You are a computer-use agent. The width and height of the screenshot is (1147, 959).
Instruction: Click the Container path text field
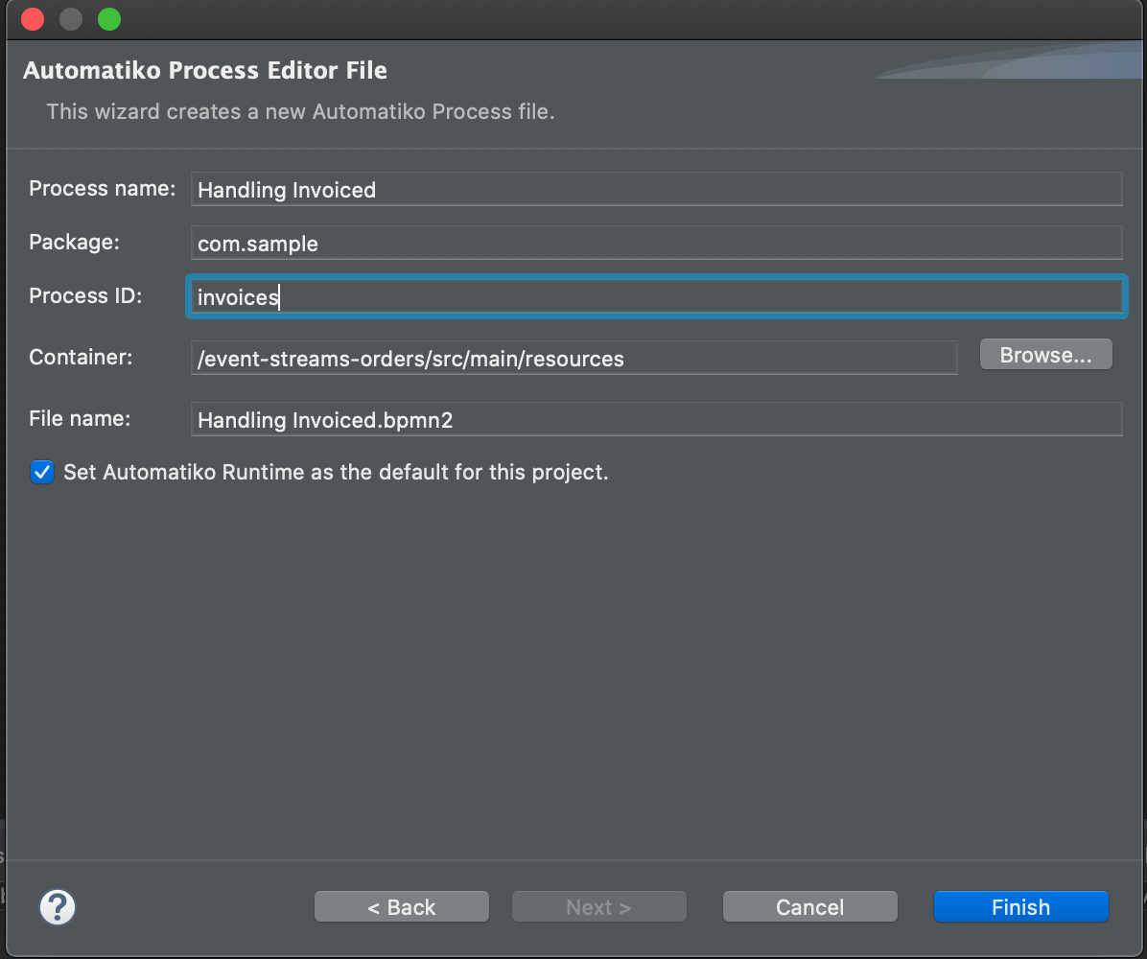(x=573, y=359)
